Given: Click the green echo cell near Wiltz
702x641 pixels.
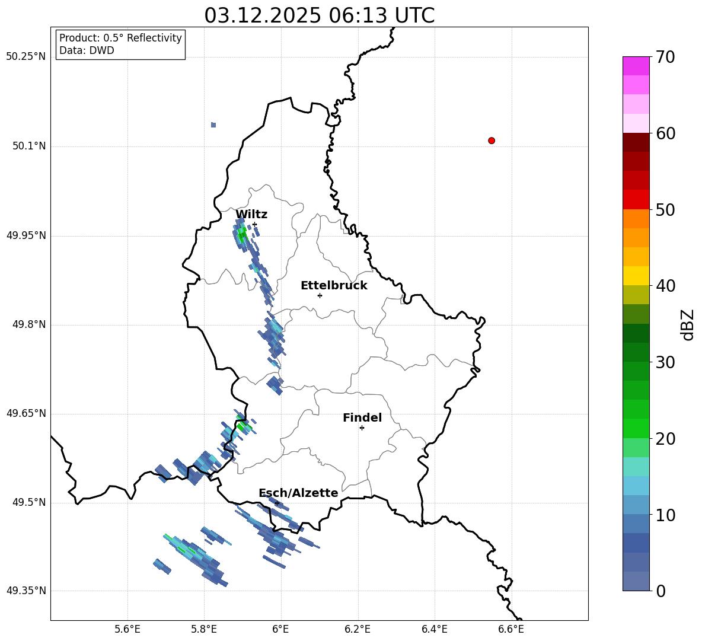Looking at the screenshot, I should pyautogui.click(x=242, y=234).
